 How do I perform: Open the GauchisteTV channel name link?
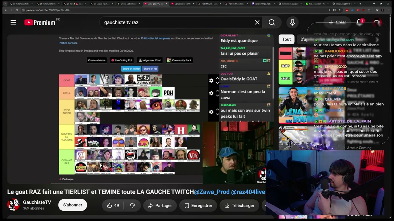[x=37, y=202]
